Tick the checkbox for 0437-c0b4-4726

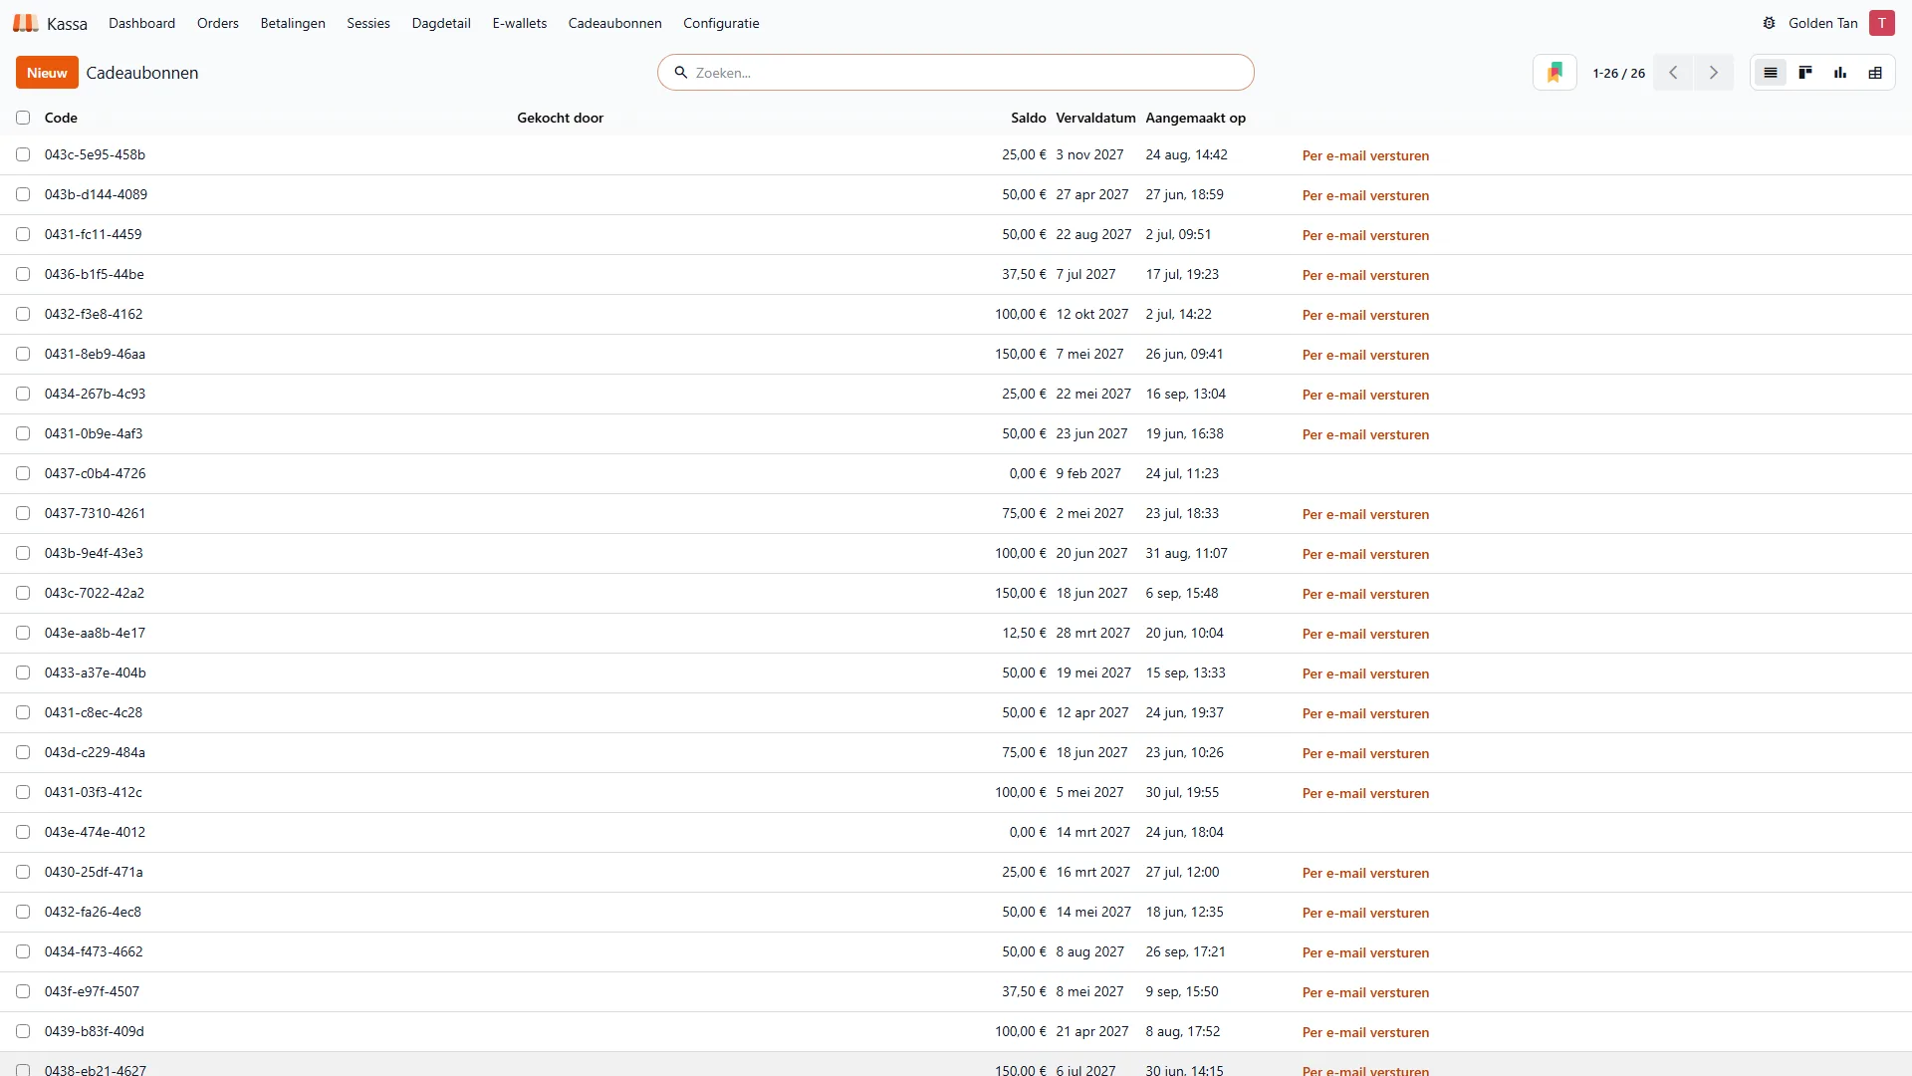point(23,473)
